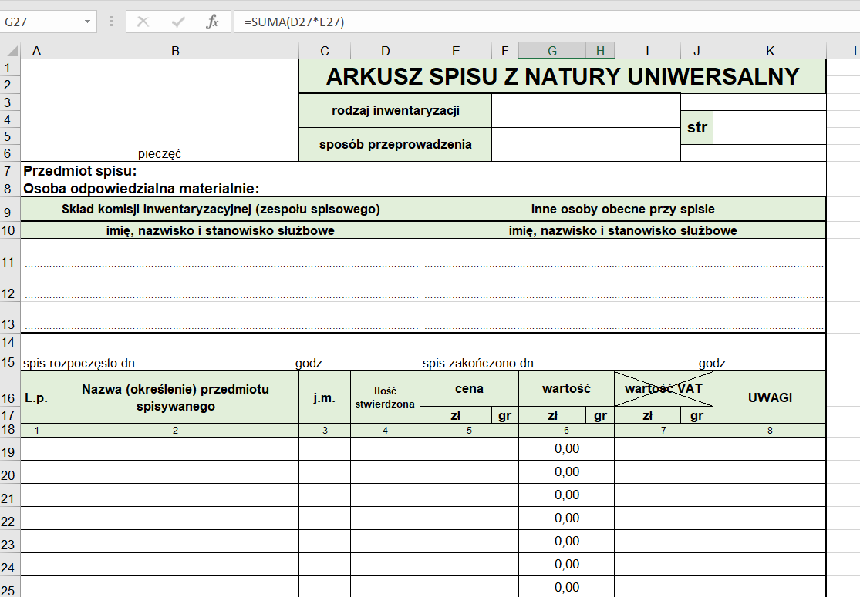Select column E header

tap(456, 51)
